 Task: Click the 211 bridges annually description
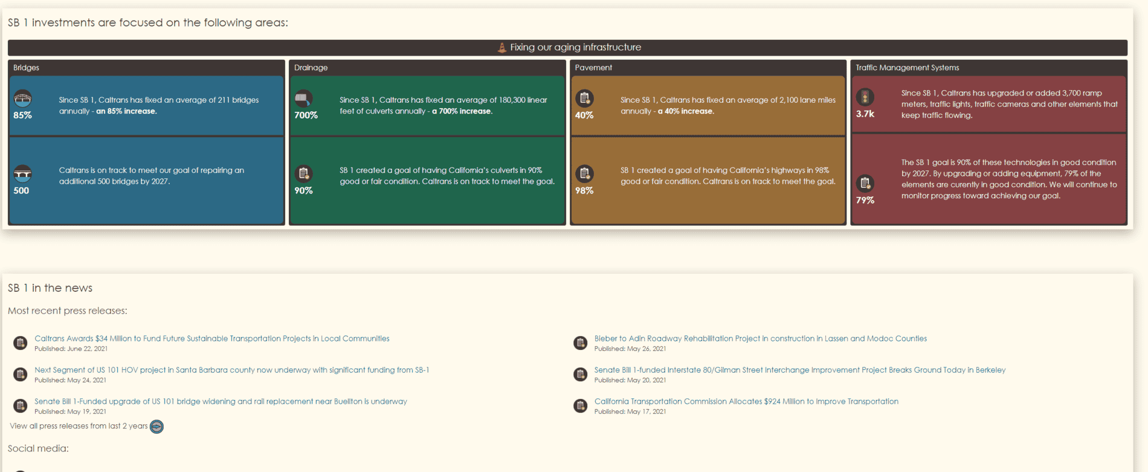(x=159, y=106)
